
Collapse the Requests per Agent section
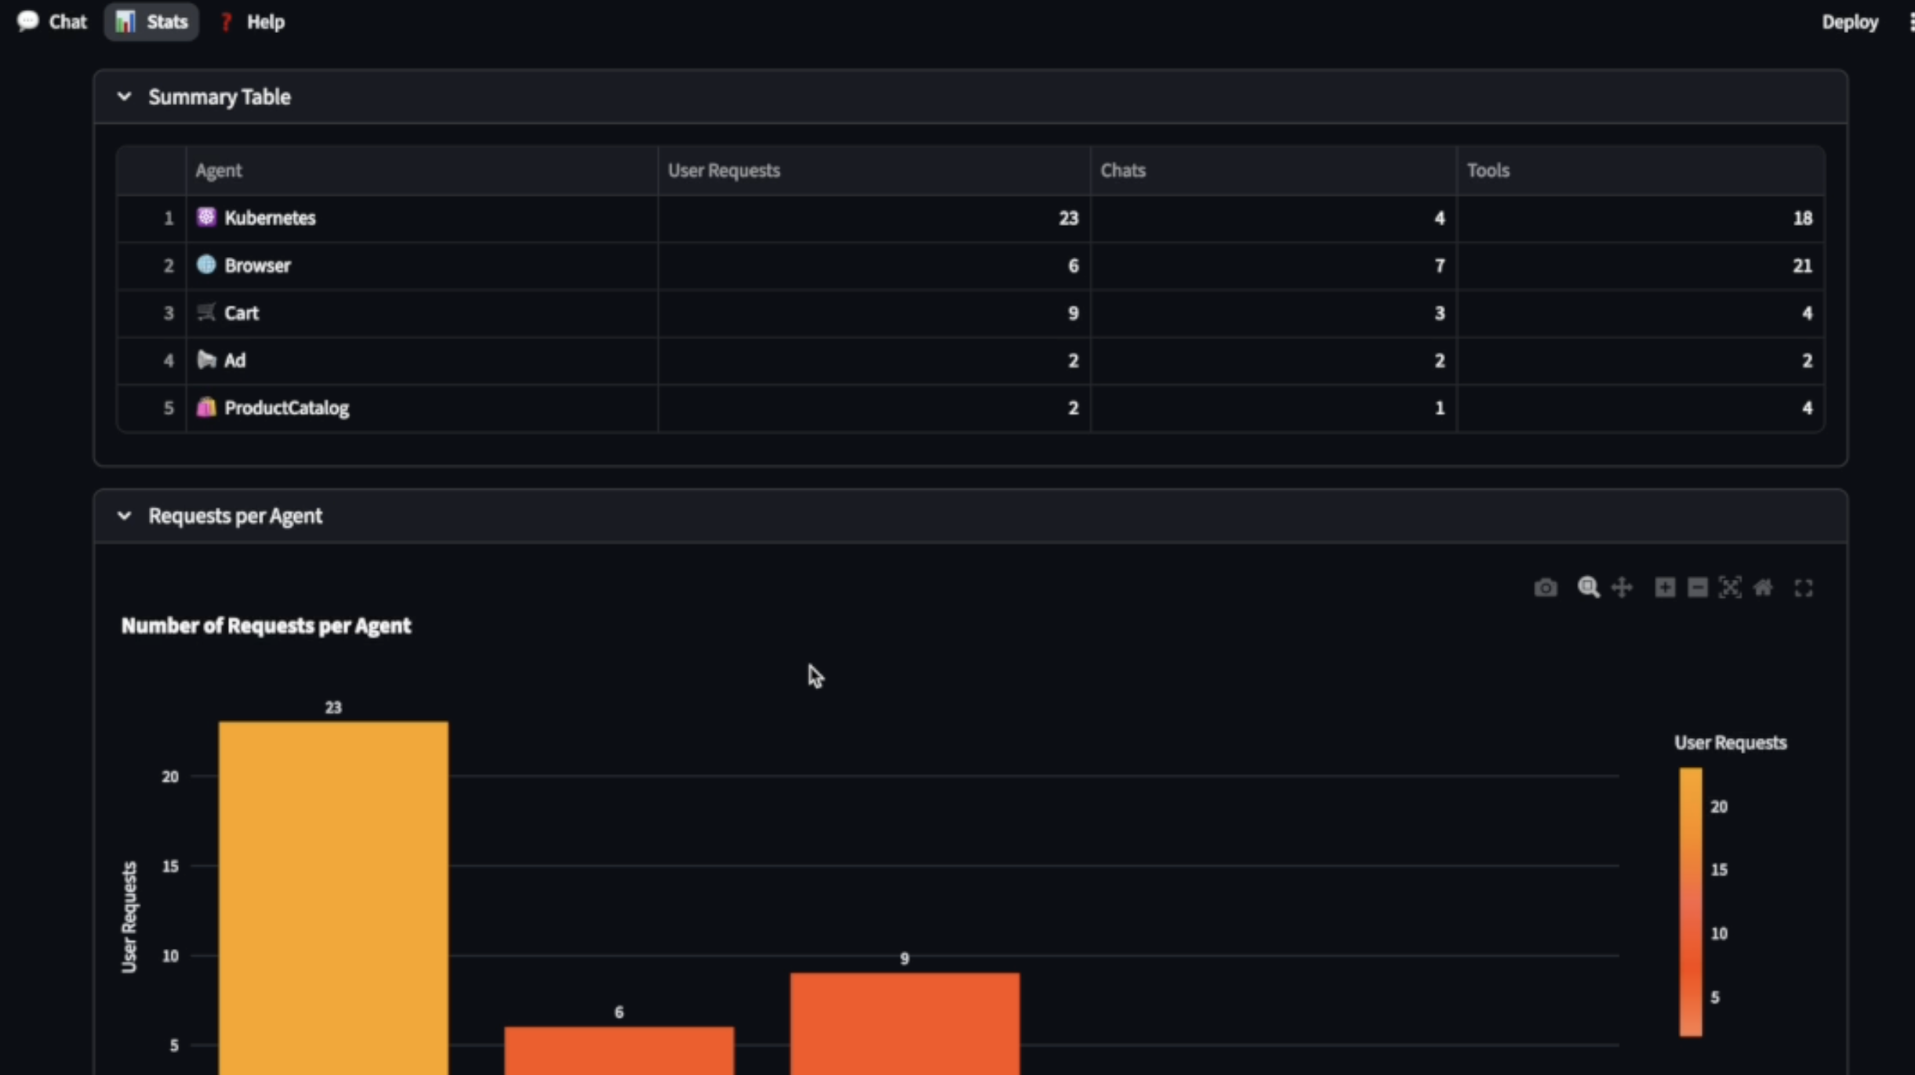tap(125, 516)
